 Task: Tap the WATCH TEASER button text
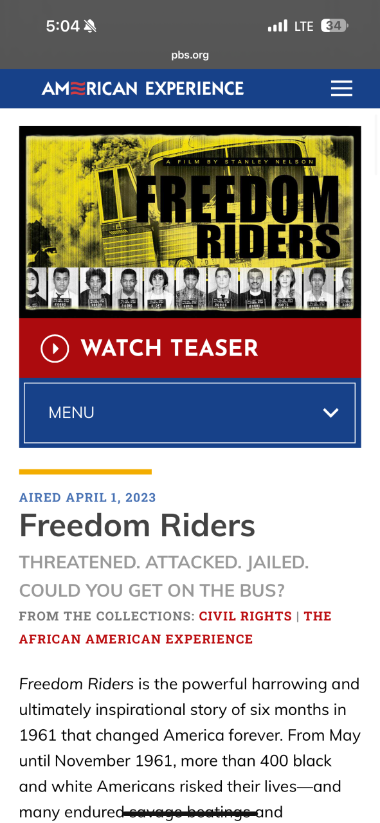pyautogui.click(x=170, y=348)
